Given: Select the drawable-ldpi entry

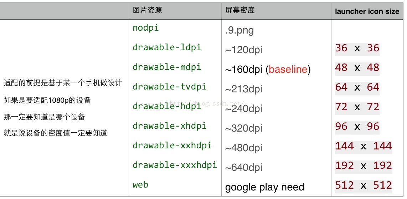Looking at the screenshot, I should (x=167, y=47).
